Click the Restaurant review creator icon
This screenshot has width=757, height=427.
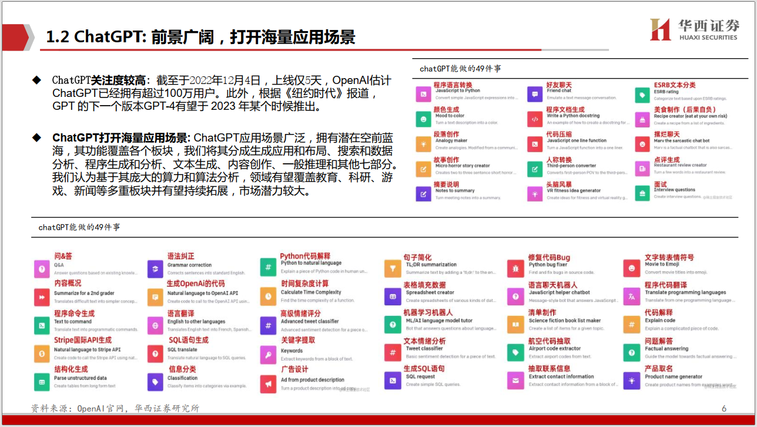pos(642,169)
